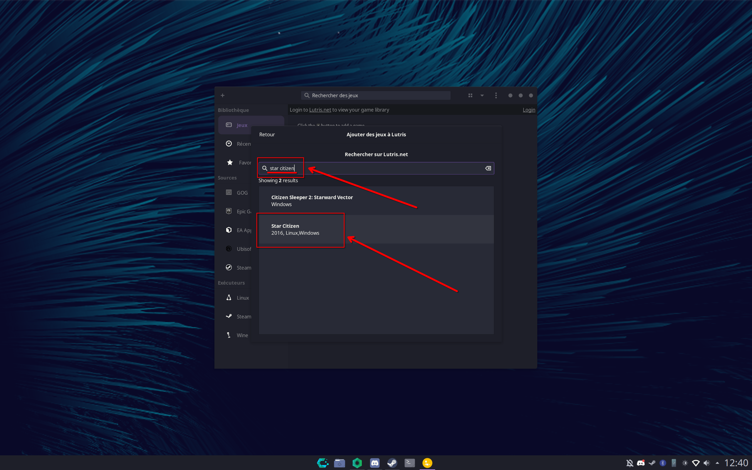Click the star citizen search field
Image resolution: width=752 pixels, height=470 pixels.
point(376,168)
